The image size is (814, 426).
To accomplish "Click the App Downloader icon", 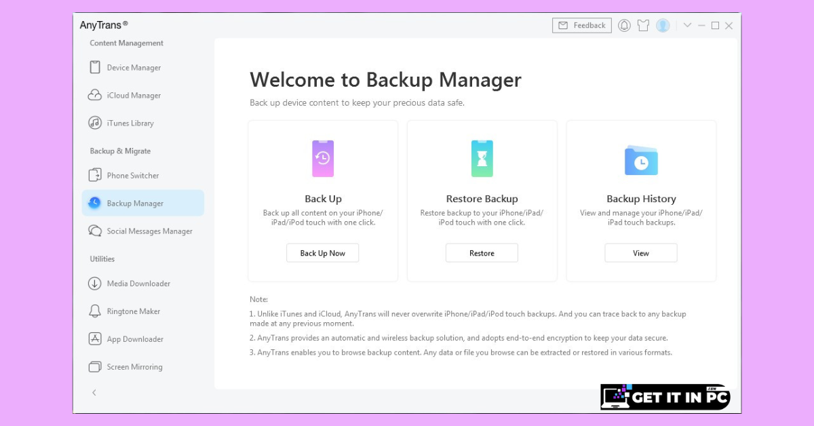I will (95, 338).
